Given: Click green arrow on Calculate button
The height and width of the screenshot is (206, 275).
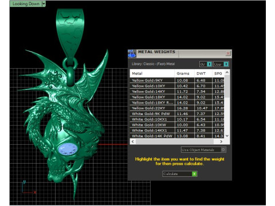Looking at the screenshot, I should (x=194, y=174).
